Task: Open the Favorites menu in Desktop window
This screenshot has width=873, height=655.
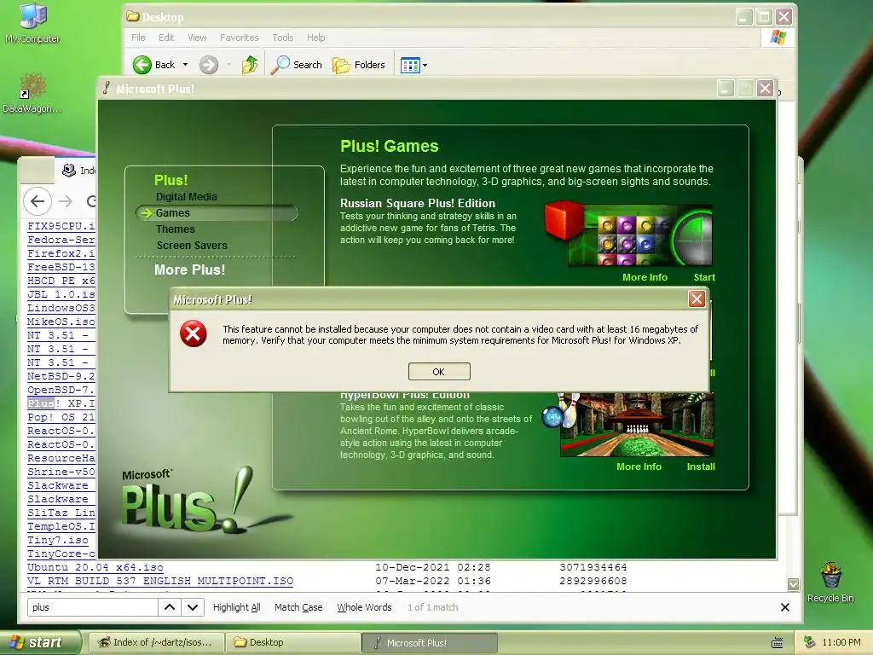Action: click(239, 38)
